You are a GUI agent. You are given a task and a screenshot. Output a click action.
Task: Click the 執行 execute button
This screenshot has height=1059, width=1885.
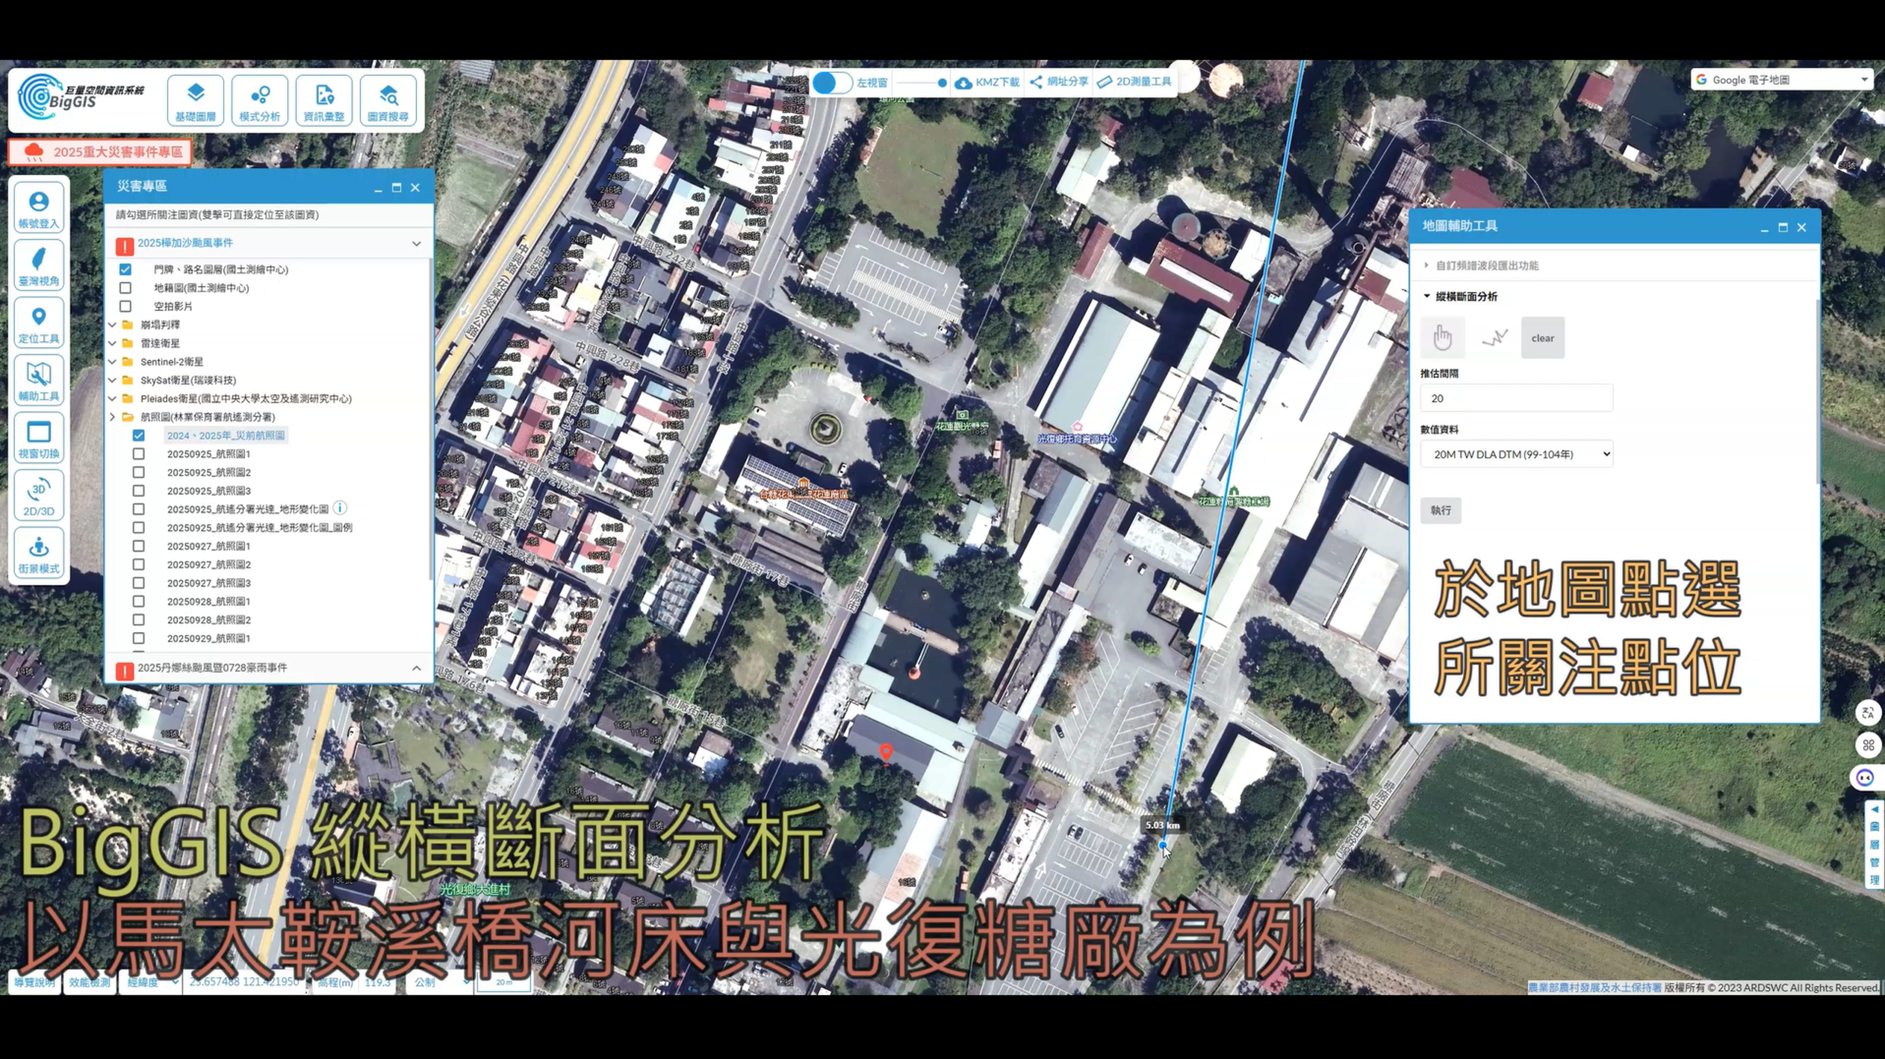1440,510
